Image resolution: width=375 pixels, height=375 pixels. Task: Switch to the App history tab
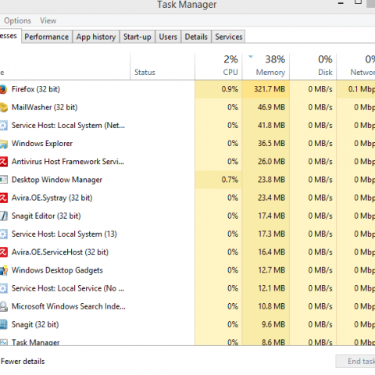pyautogui.click(x=96, y=37)
